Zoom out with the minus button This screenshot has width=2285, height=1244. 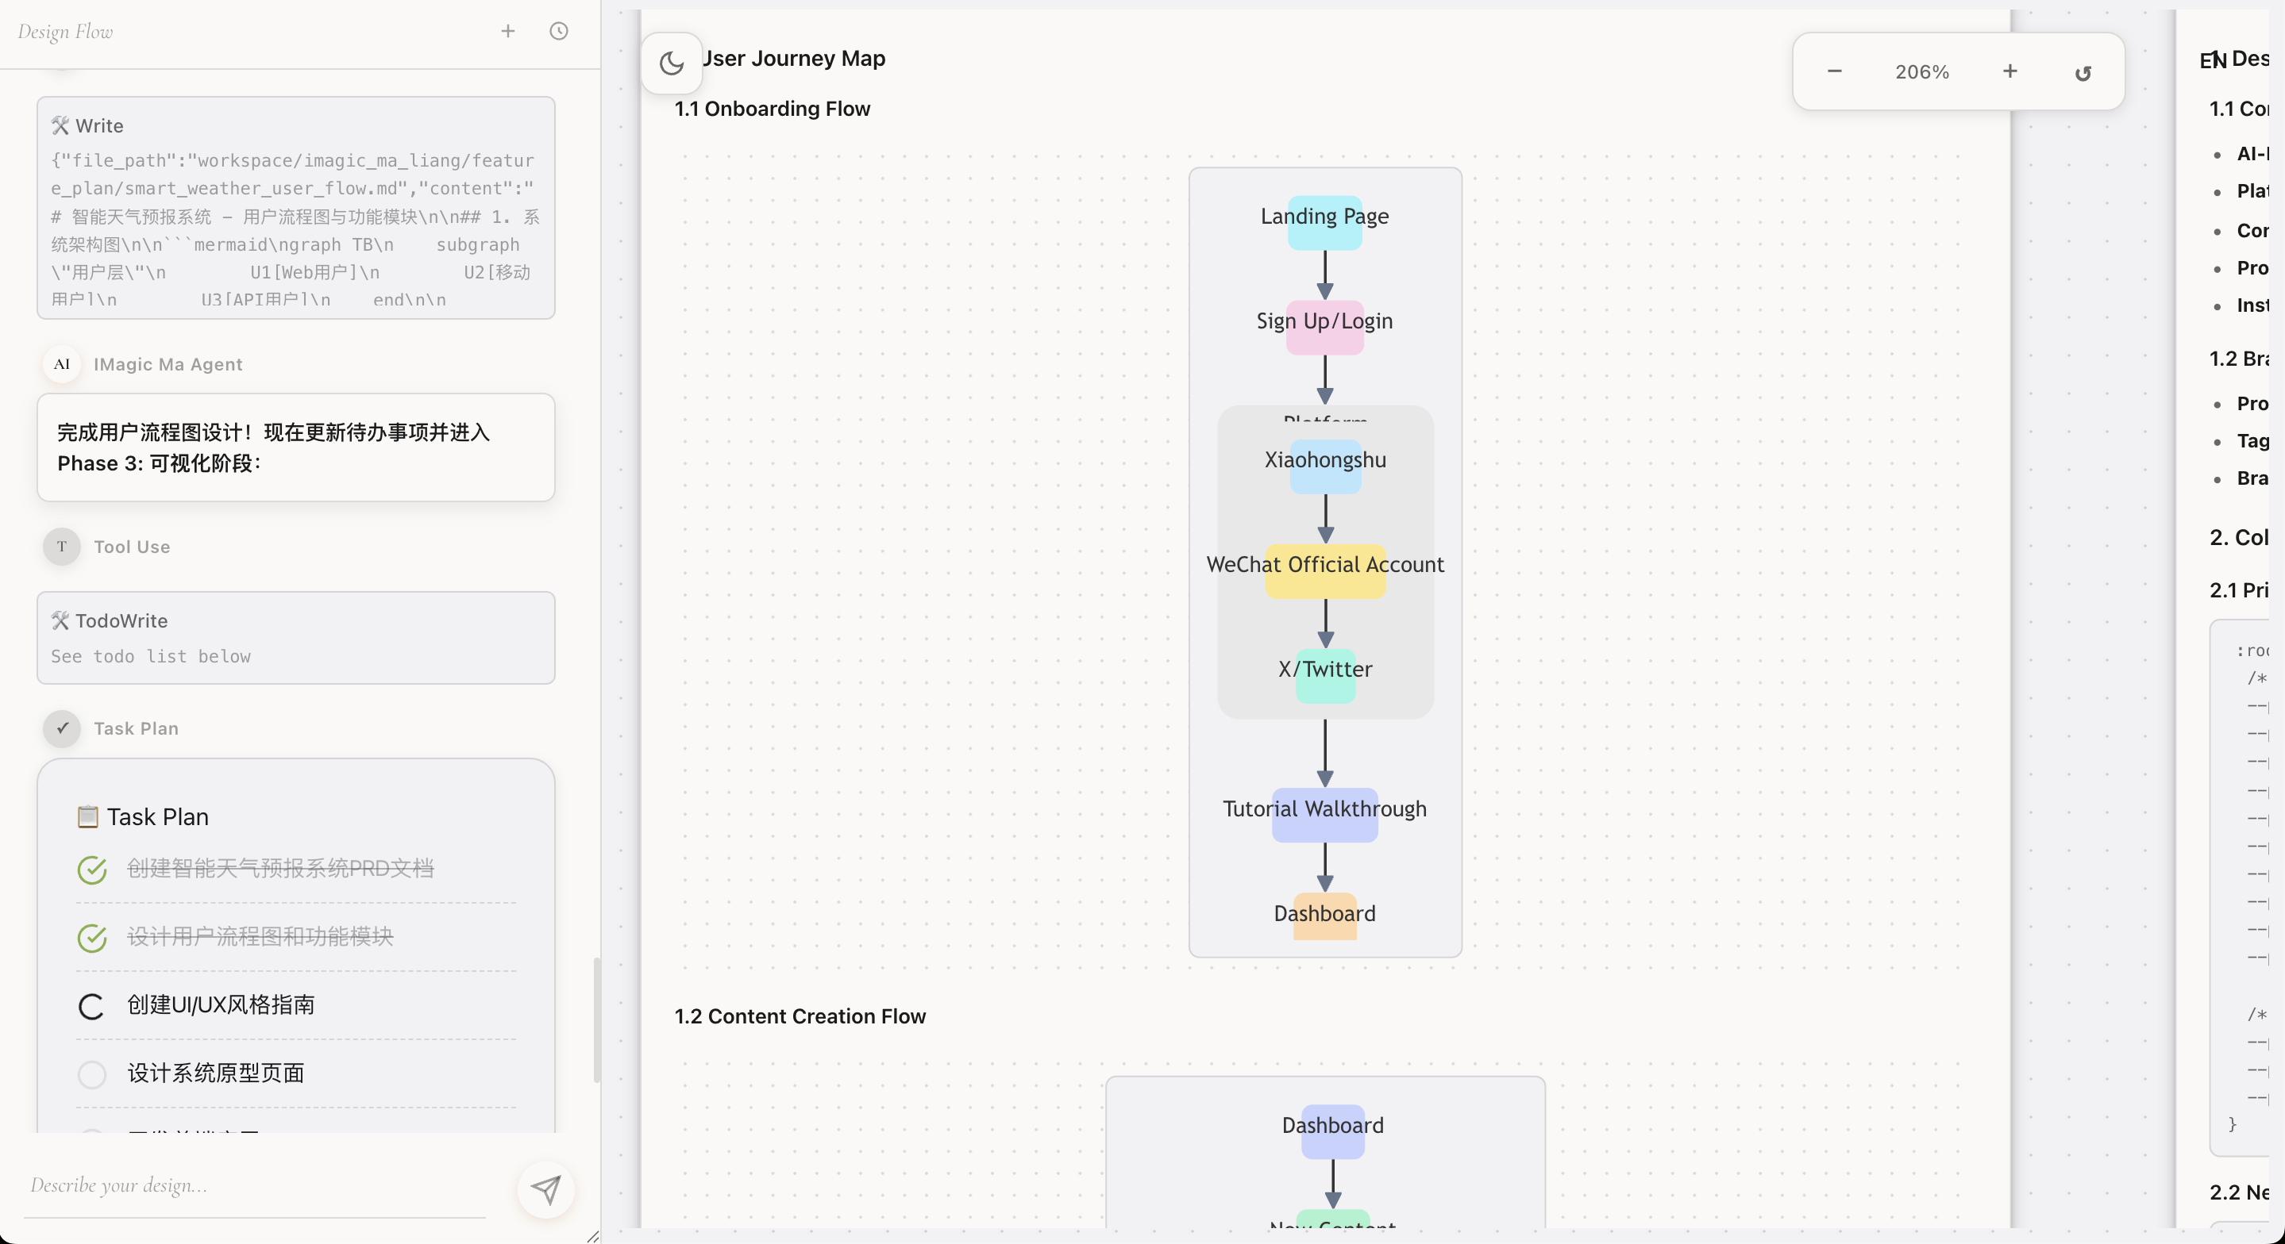[1834, 71]
